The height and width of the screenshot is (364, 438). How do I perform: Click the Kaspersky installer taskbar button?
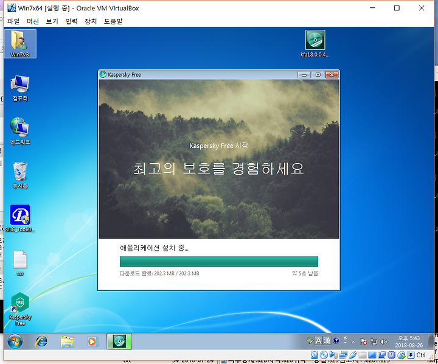pyautogui.click(x=119, y=341)
